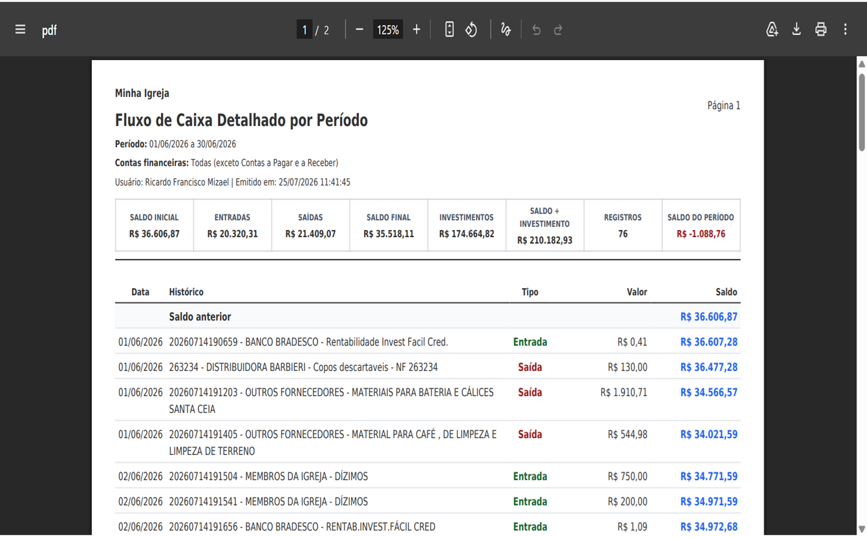Click the SAÍDAS value R$ 21.409,07
Viewport: 867px width, 537px height.
[310, 234]
